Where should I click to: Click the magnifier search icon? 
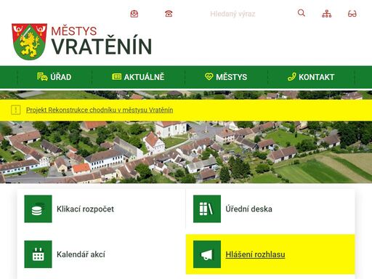coord(302,13)
